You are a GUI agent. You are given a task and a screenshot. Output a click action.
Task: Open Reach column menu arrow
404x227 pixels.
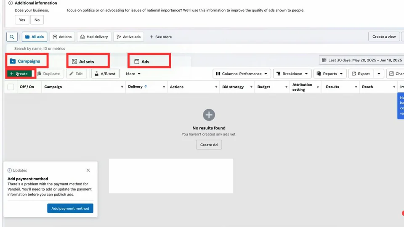coord(394,87)
